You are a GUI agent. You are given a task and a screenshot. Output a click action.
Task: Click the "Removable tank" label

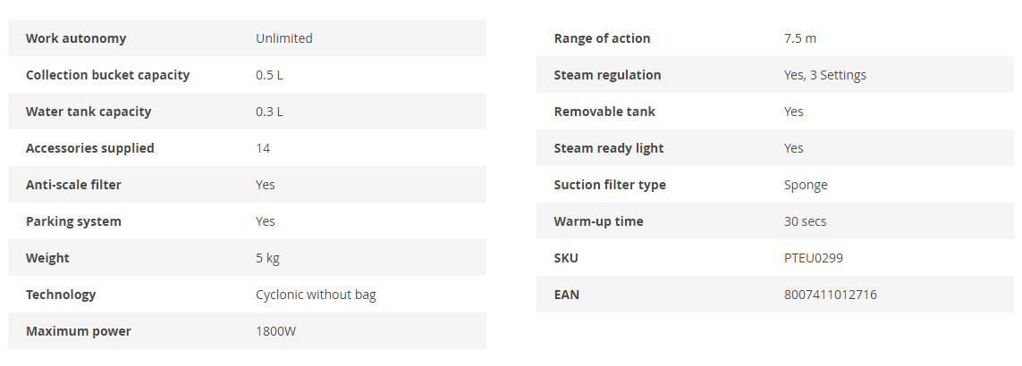604,112
